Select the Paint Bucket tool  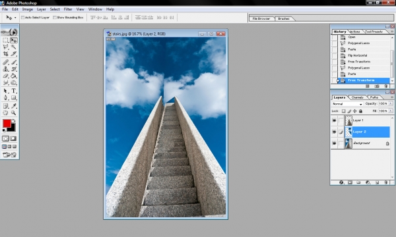coord(14,76)
